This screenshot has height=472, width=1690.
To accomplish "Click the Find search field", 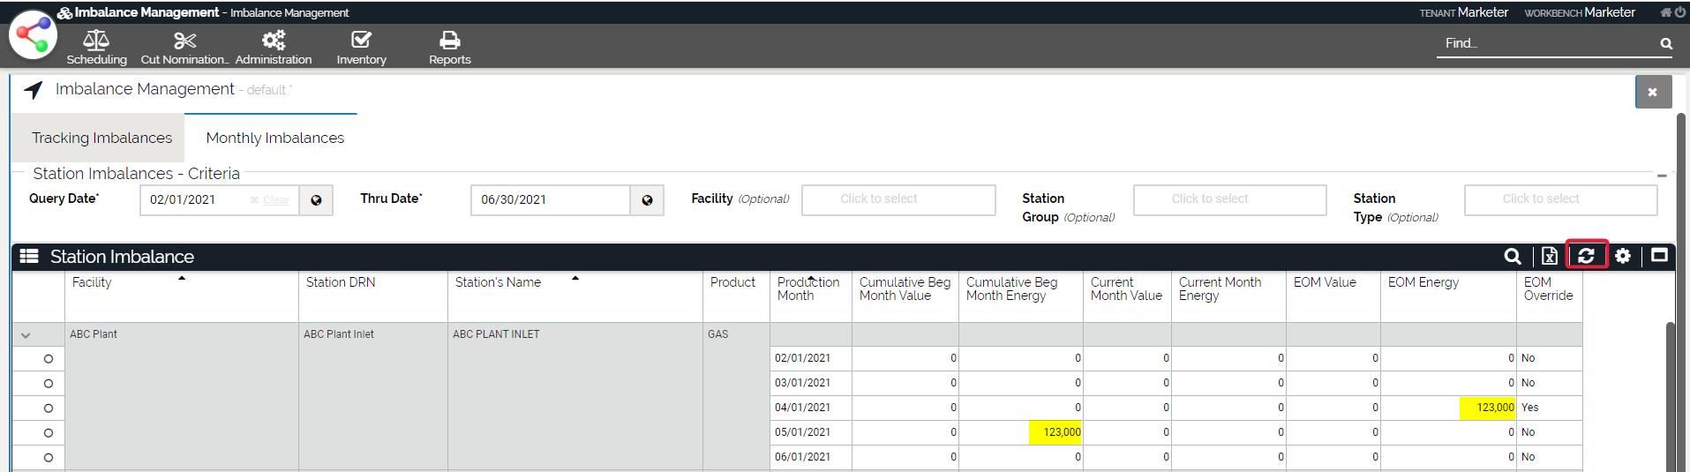I will (1547, 43).
